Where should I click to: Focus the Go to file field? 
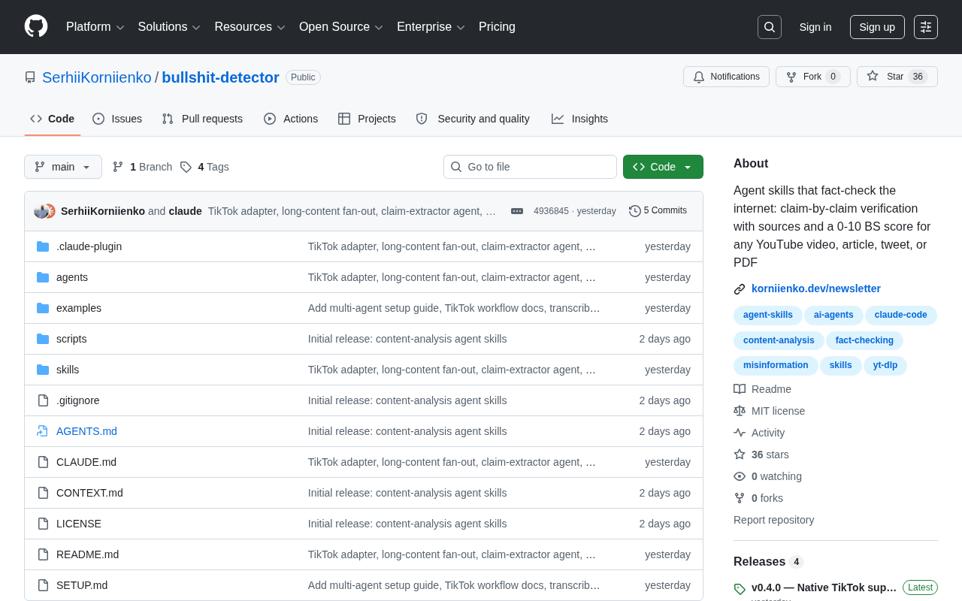click(530, 167)
